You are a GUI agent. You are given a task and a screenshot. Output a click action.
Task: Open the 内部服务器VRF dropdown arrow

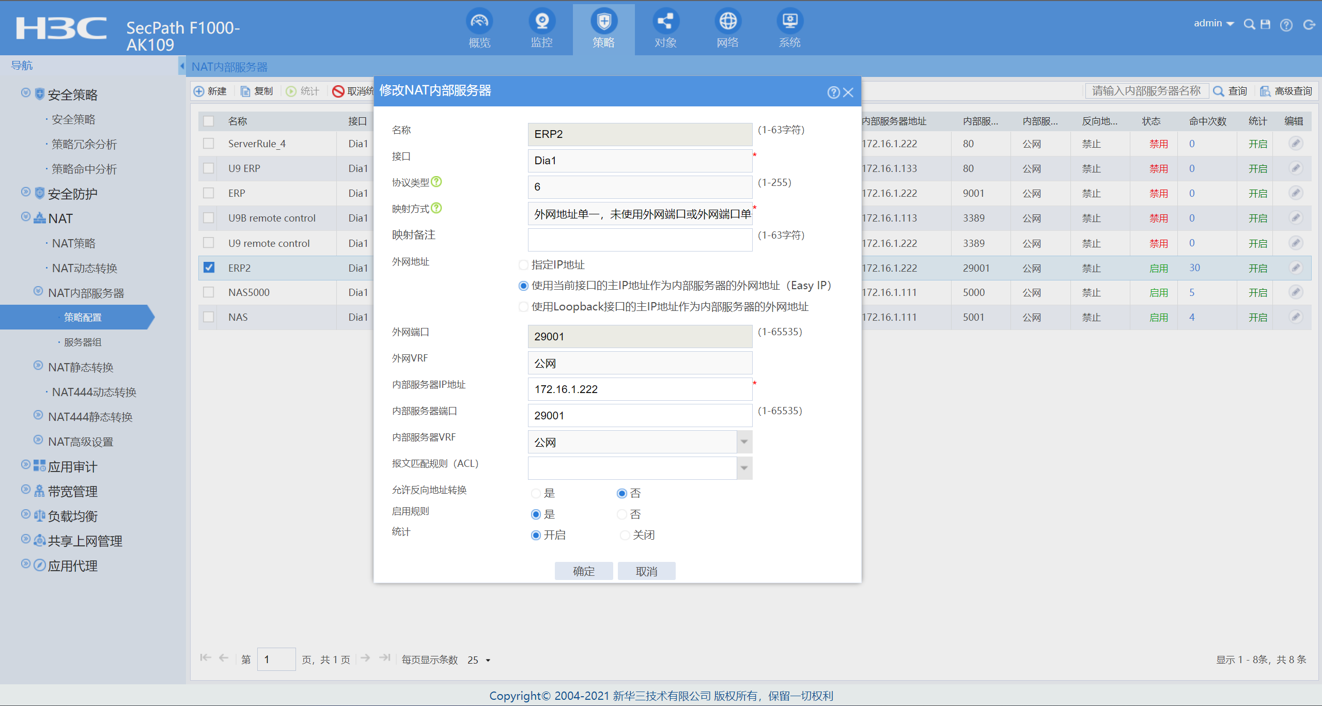click(x=744, y=442)
